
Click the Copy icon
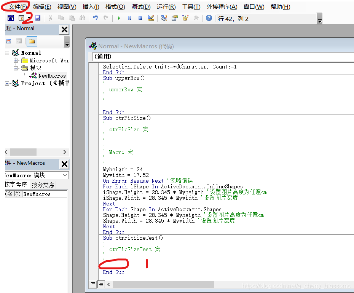(61, 18)
